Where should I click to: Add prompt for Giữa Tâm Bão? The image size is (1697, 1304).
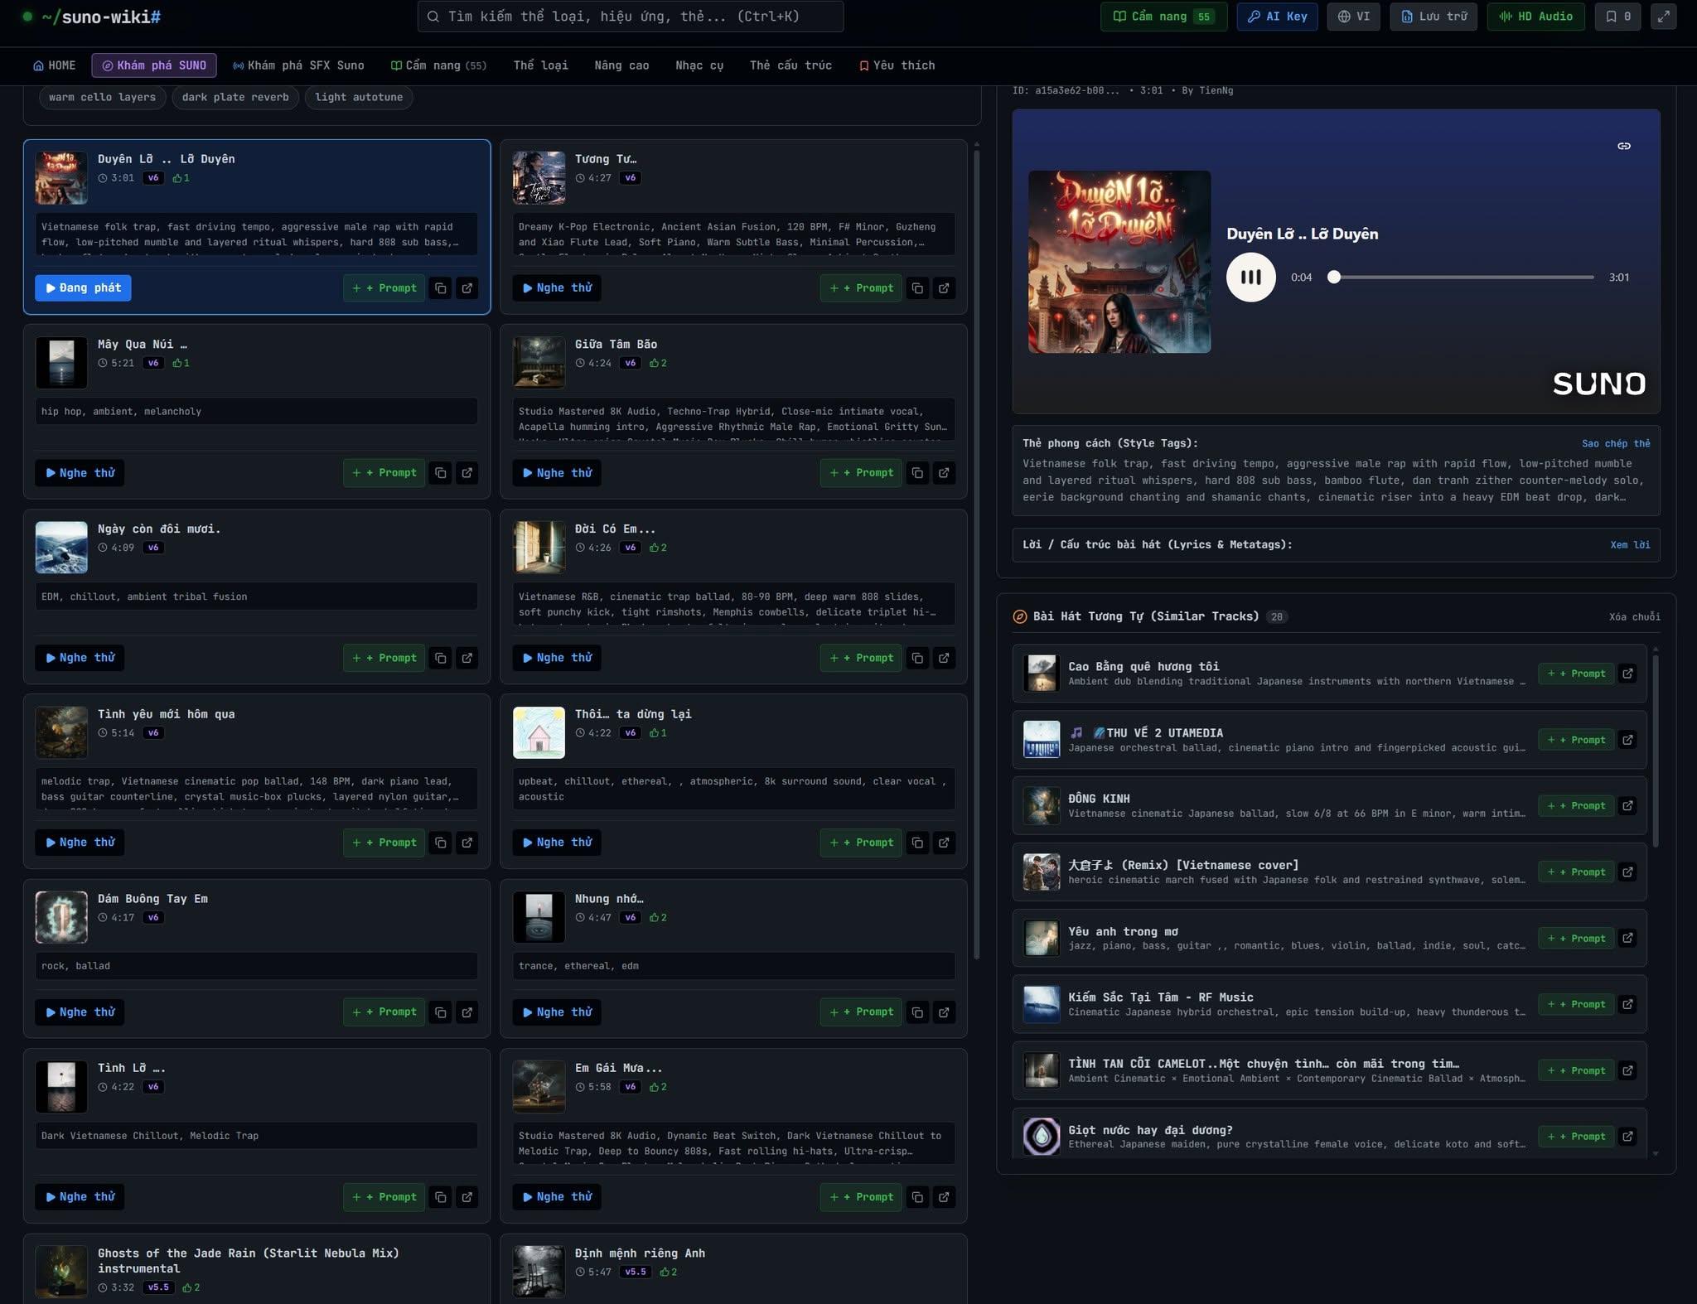coord(862,473)
